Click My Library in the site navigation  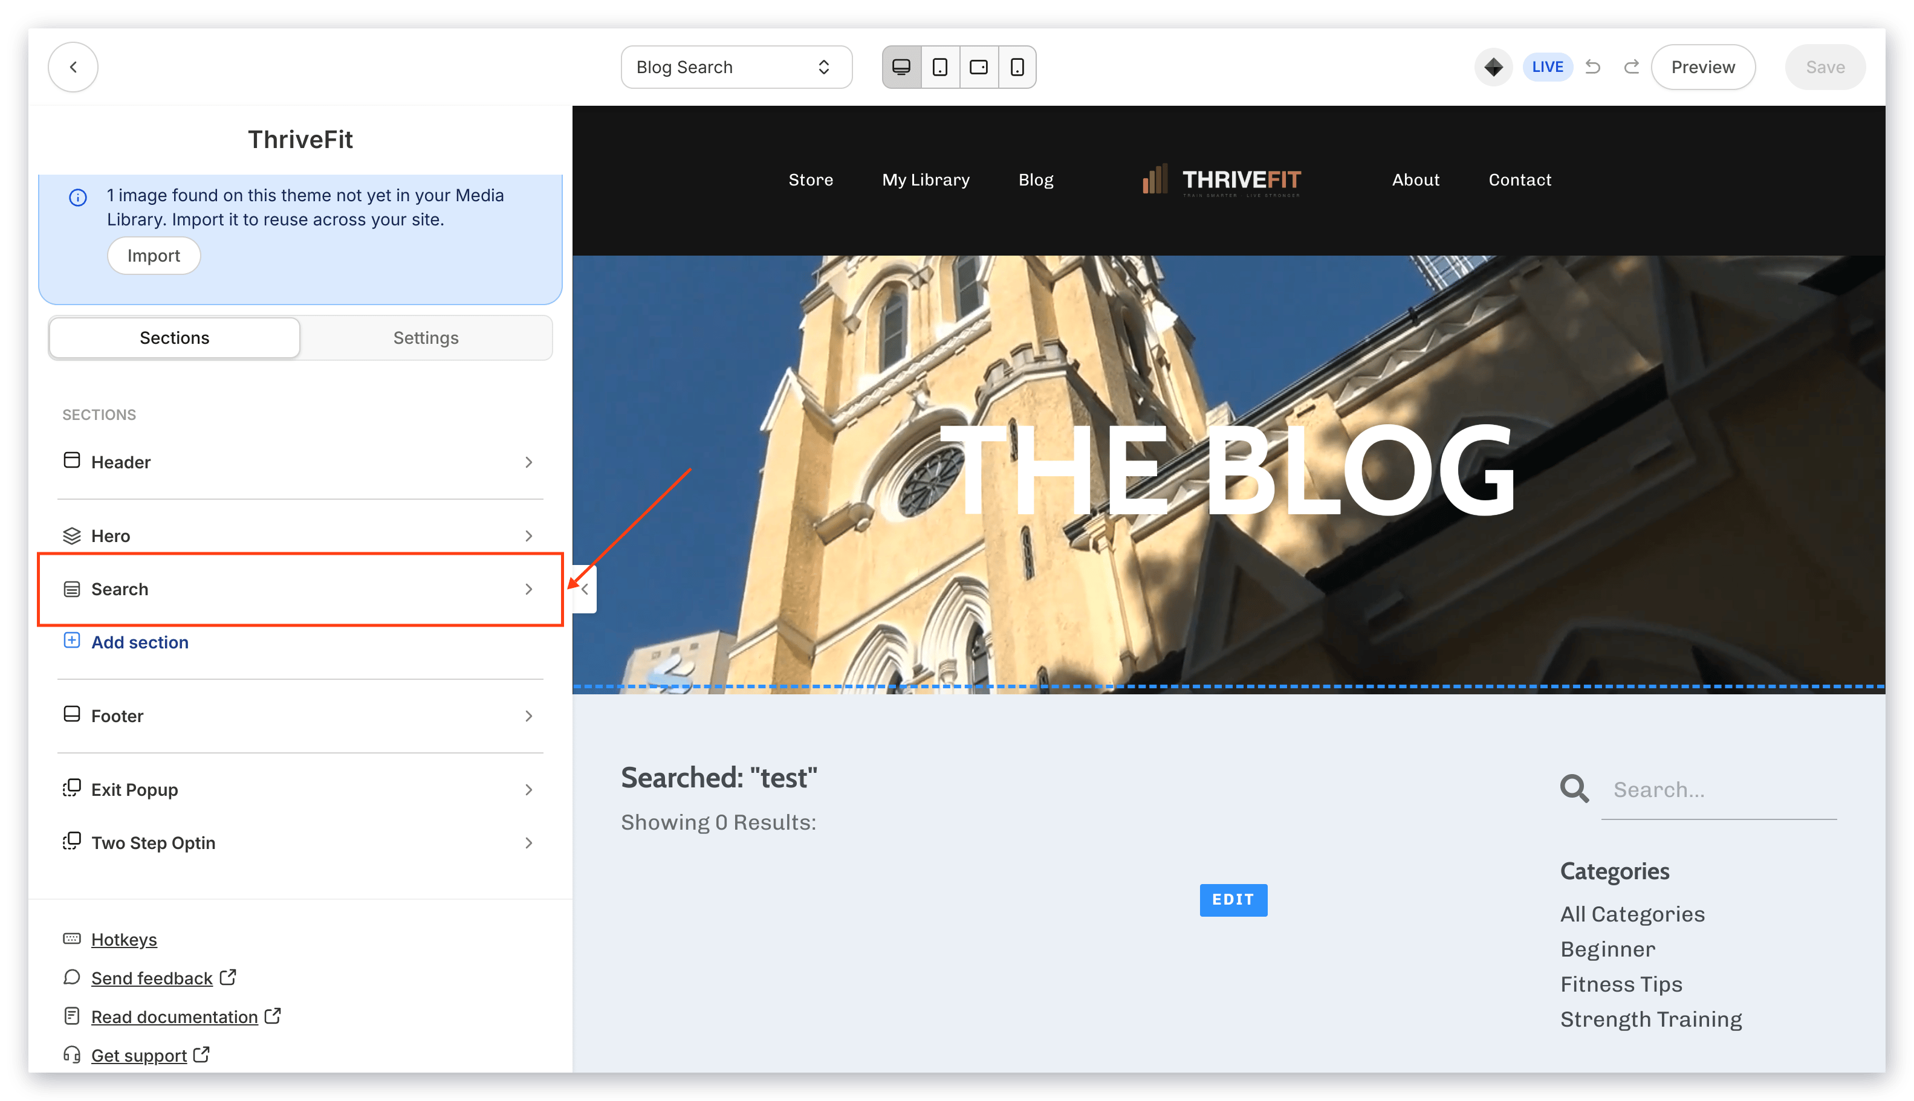click(925, 179)
